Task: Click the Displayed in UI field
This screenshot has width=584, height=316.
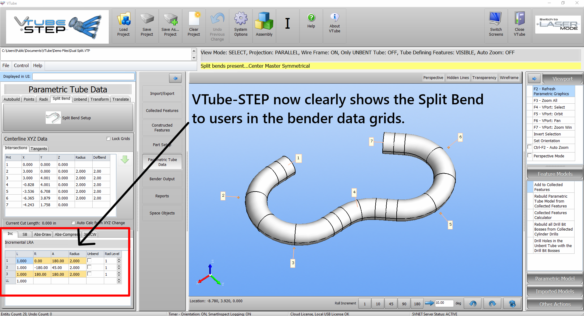Action: pyautogui.click(x=83, y=77)
